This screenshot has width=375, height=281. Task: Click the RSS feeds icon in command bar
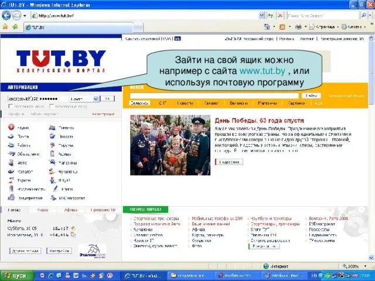pyautogui.click(x=282, y=27)
